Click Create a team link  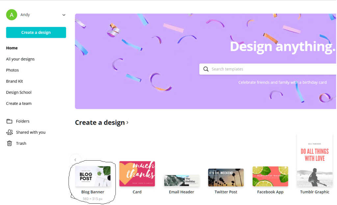(x=19, y=103)
